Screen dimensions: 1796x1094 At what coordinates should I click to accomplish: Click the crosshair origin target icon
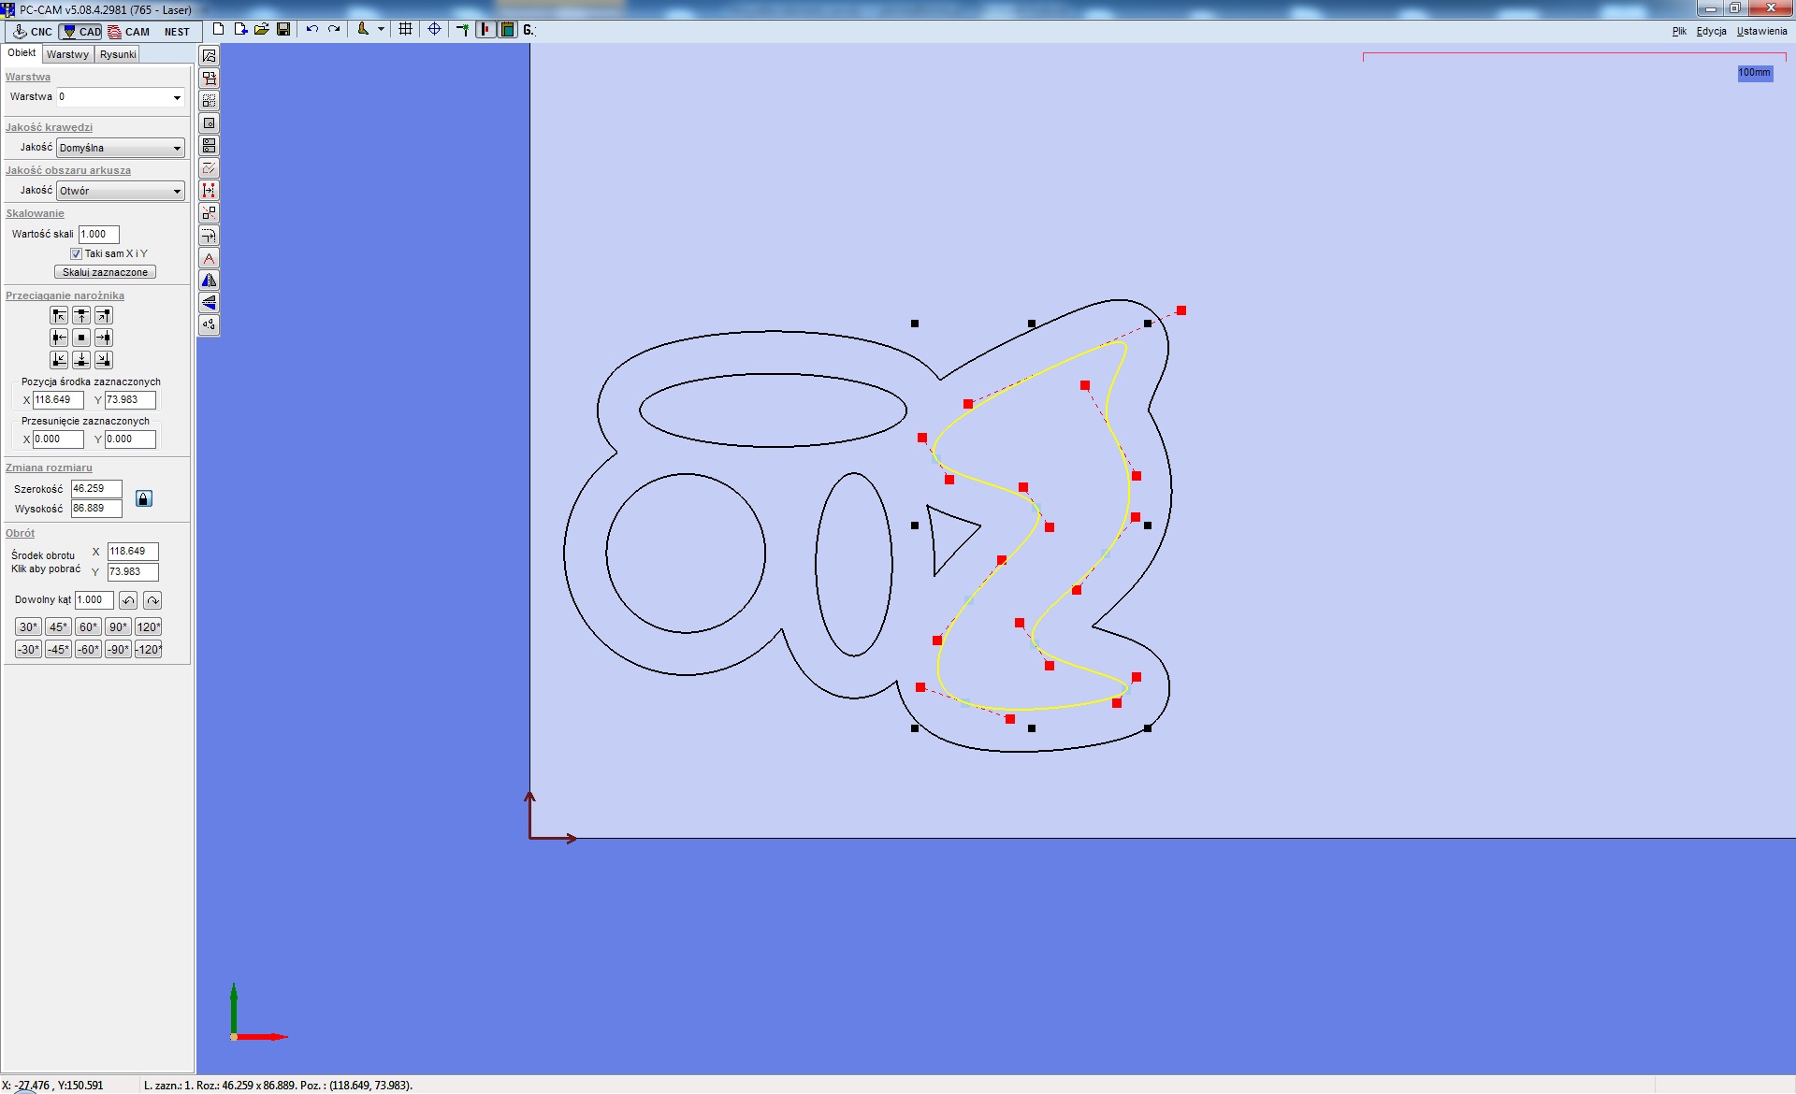click(x=434, y=30)
